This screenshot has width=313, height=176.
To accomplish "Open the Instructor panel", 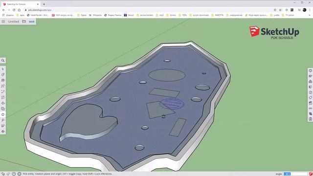I will pyautogui.click(x=310, y=76).
